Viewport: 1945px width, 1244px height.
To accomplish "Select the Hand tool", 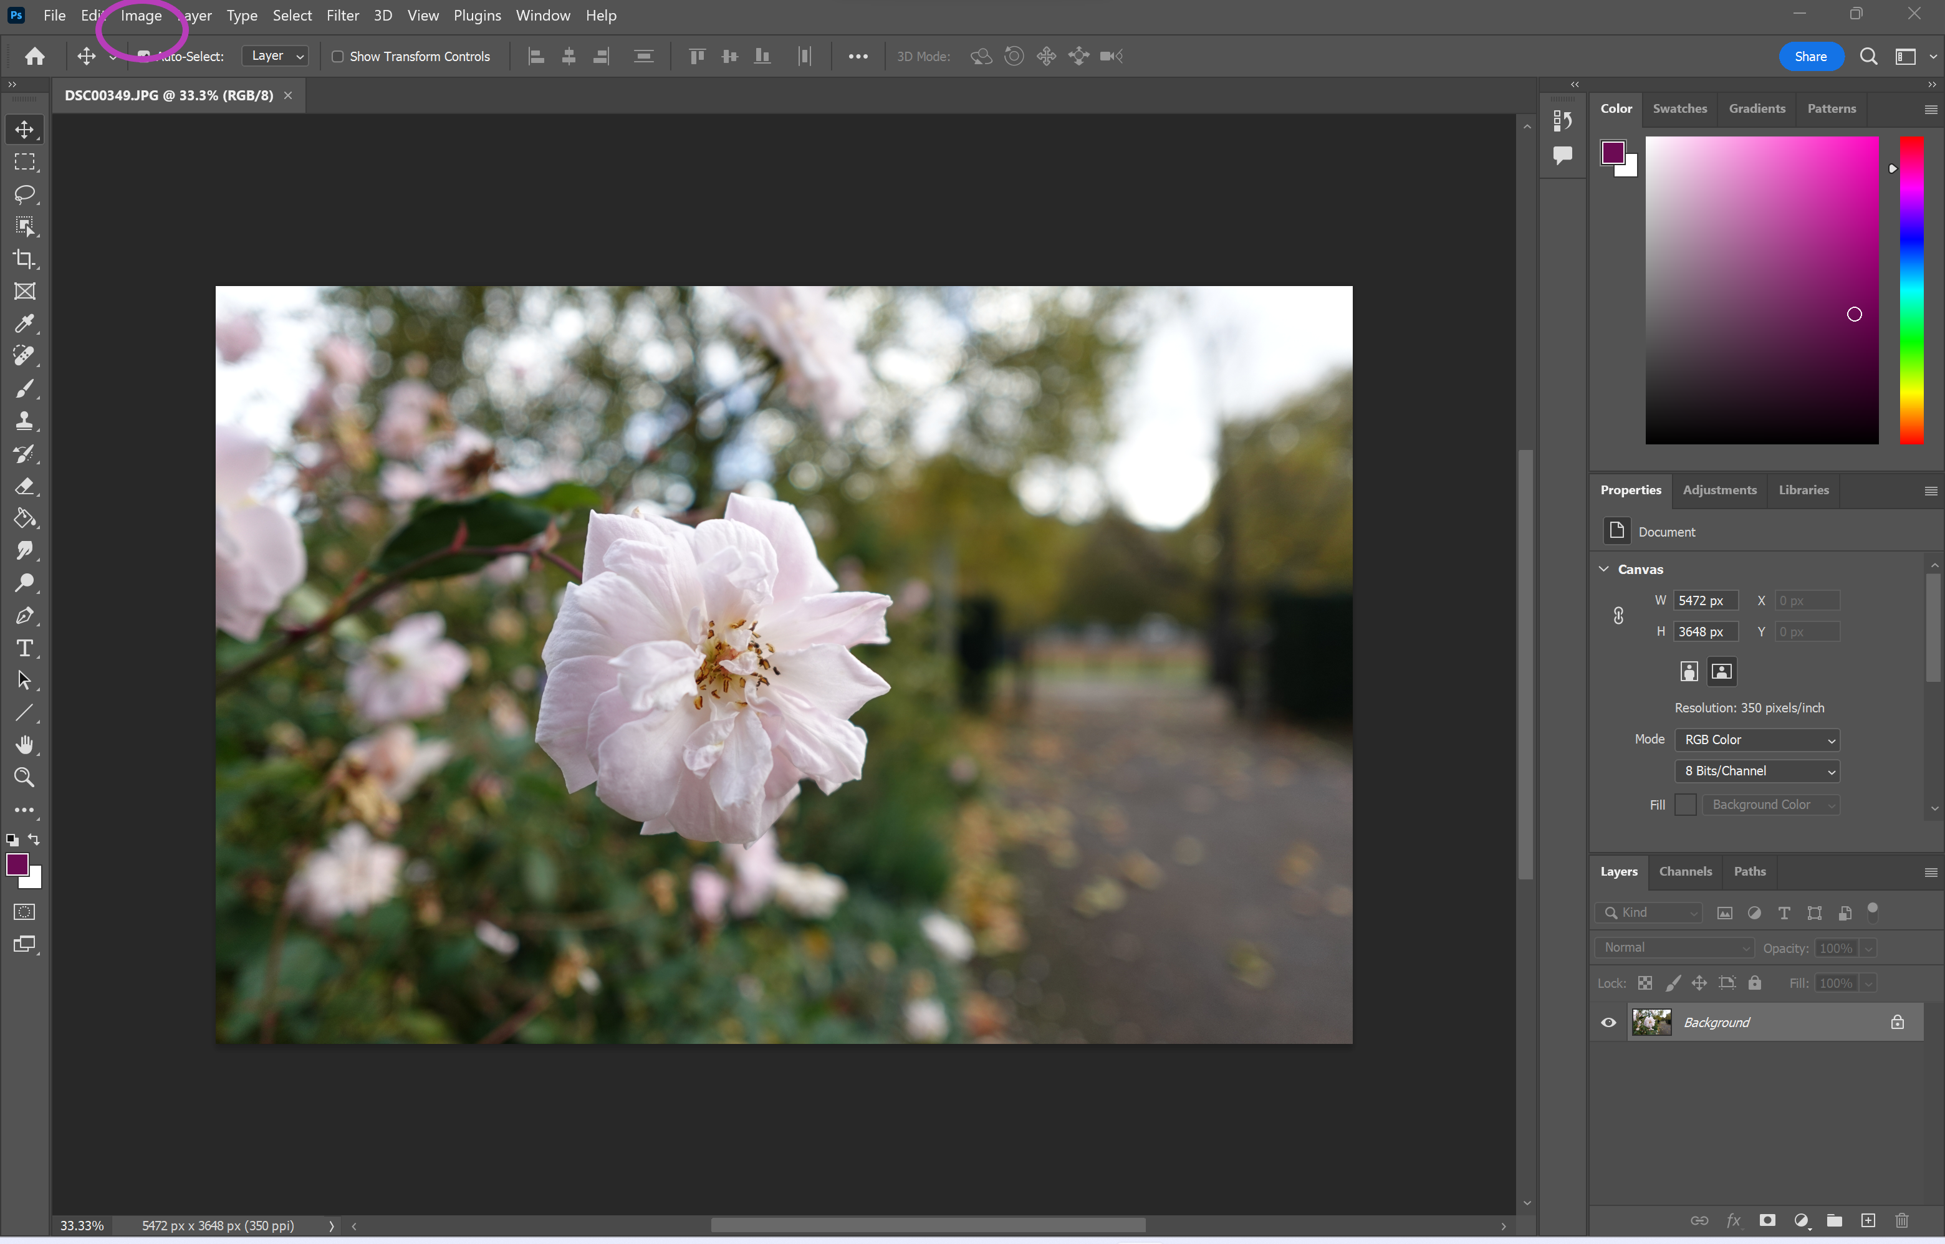I will (x=24, y=745).
